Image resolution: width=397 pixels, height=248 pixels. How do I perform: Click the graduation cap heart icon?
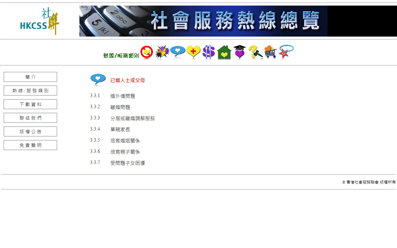240,52
